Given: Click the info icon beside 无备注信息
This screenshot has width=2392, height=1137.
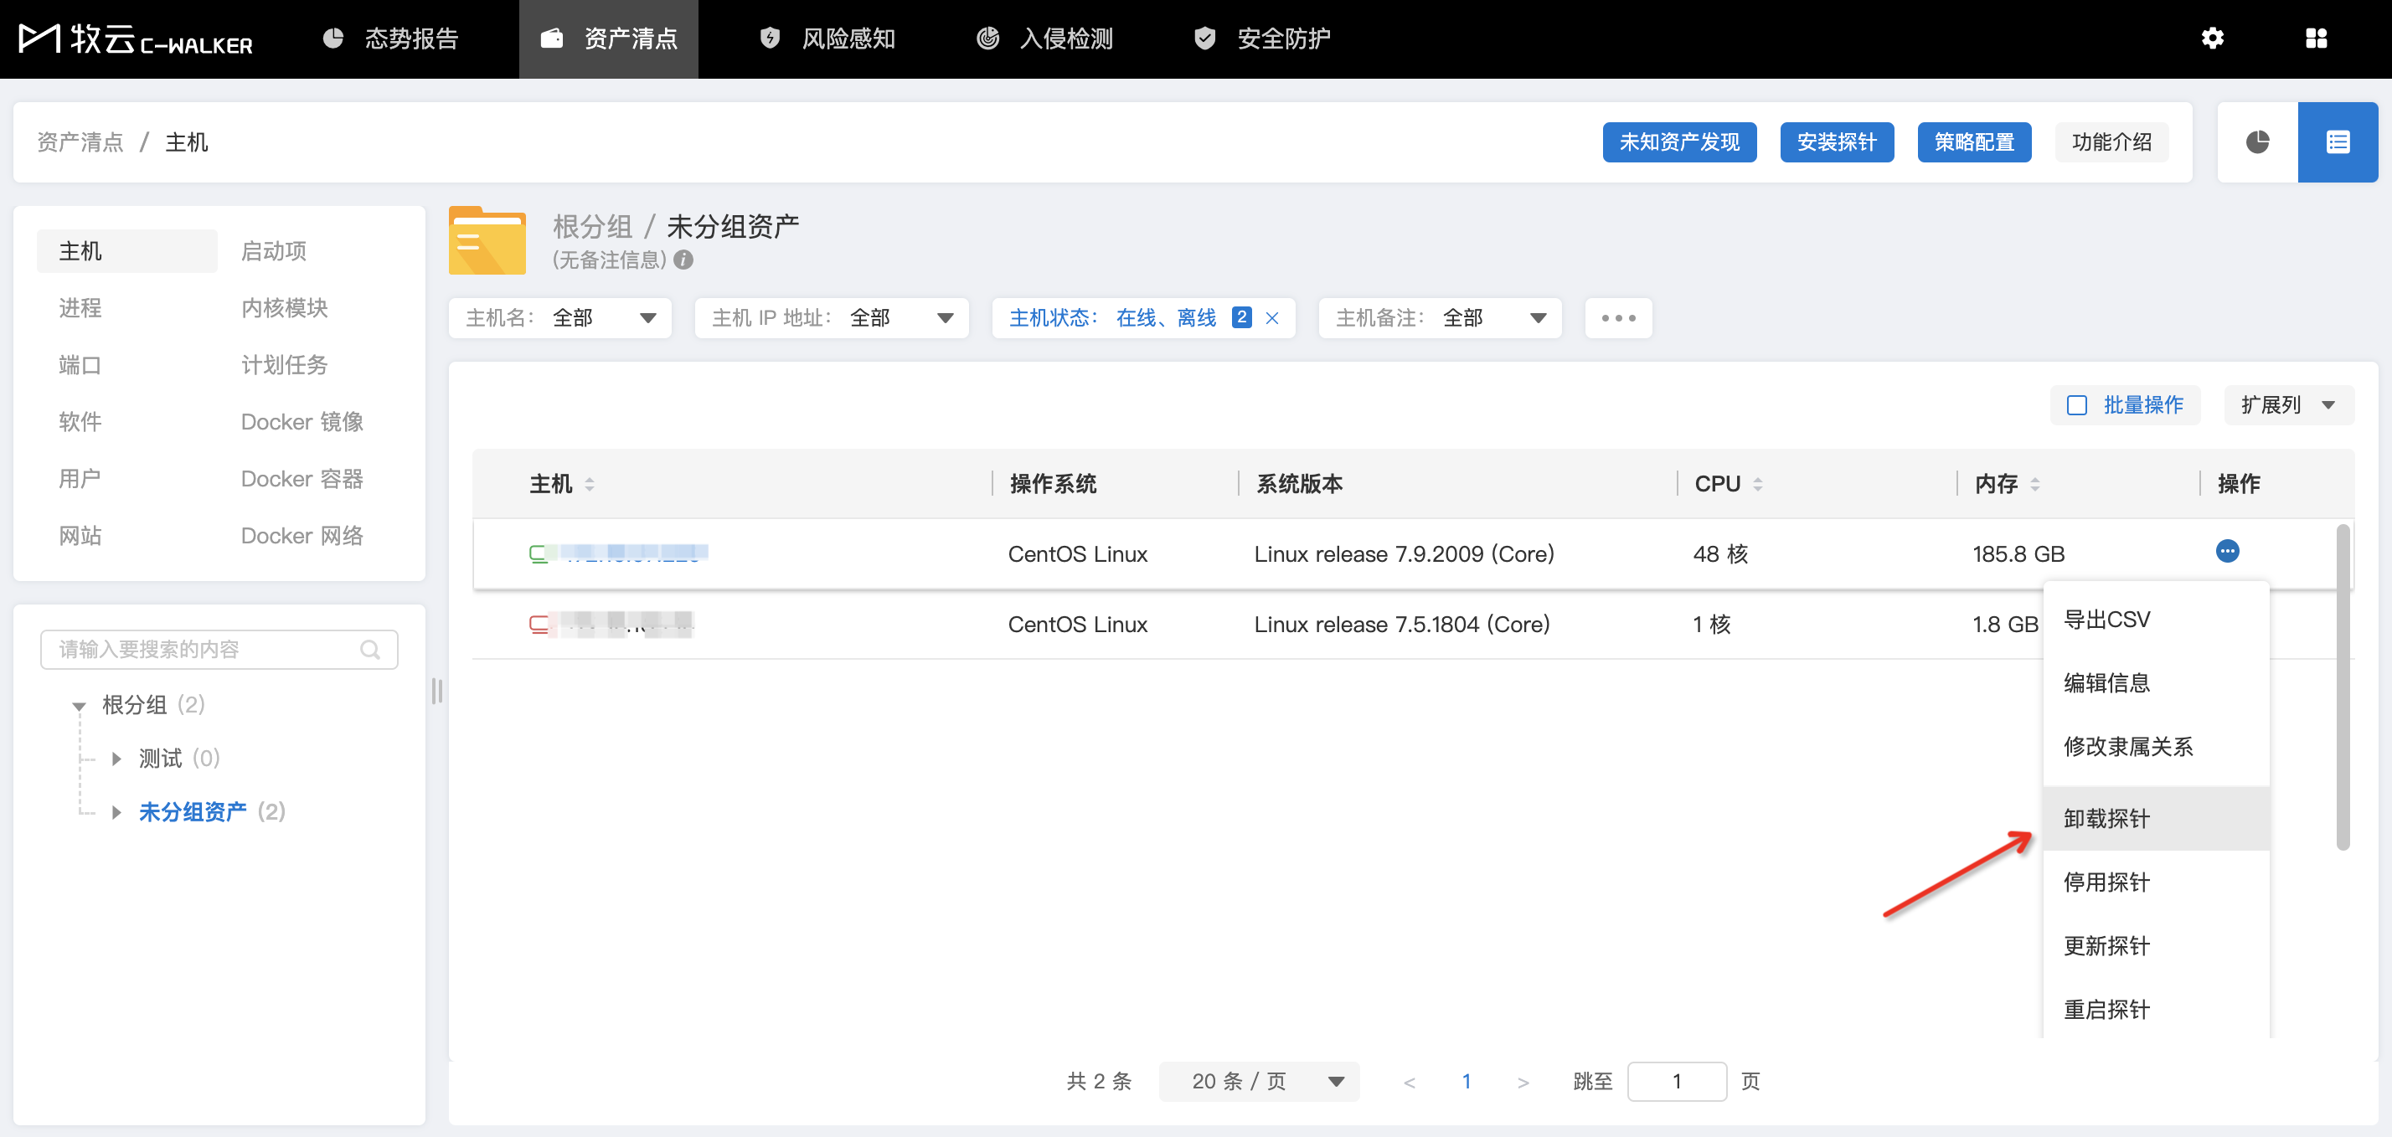Looking at the screenshot, I should click(x=683, y=260).
